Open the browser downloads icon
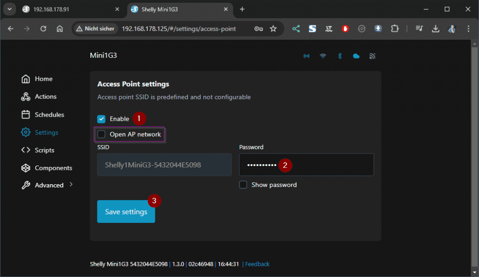Screen dimensions: 479x277 pos(435,28)
